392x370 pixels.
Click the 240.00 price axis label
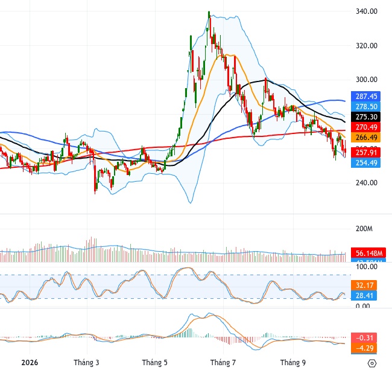pyautogui.click(x=367, y=183)
